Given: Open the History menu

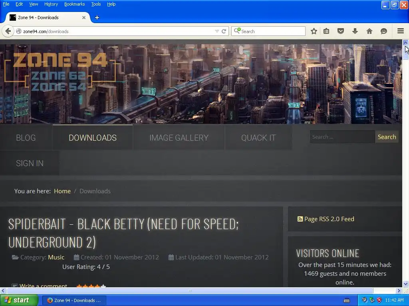Looking at the screenshot, I should [51, 4].
